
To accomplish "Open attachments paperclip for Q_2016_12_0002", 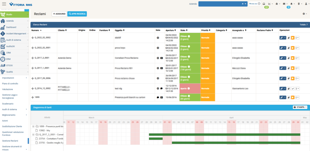I will coord(289,88).
